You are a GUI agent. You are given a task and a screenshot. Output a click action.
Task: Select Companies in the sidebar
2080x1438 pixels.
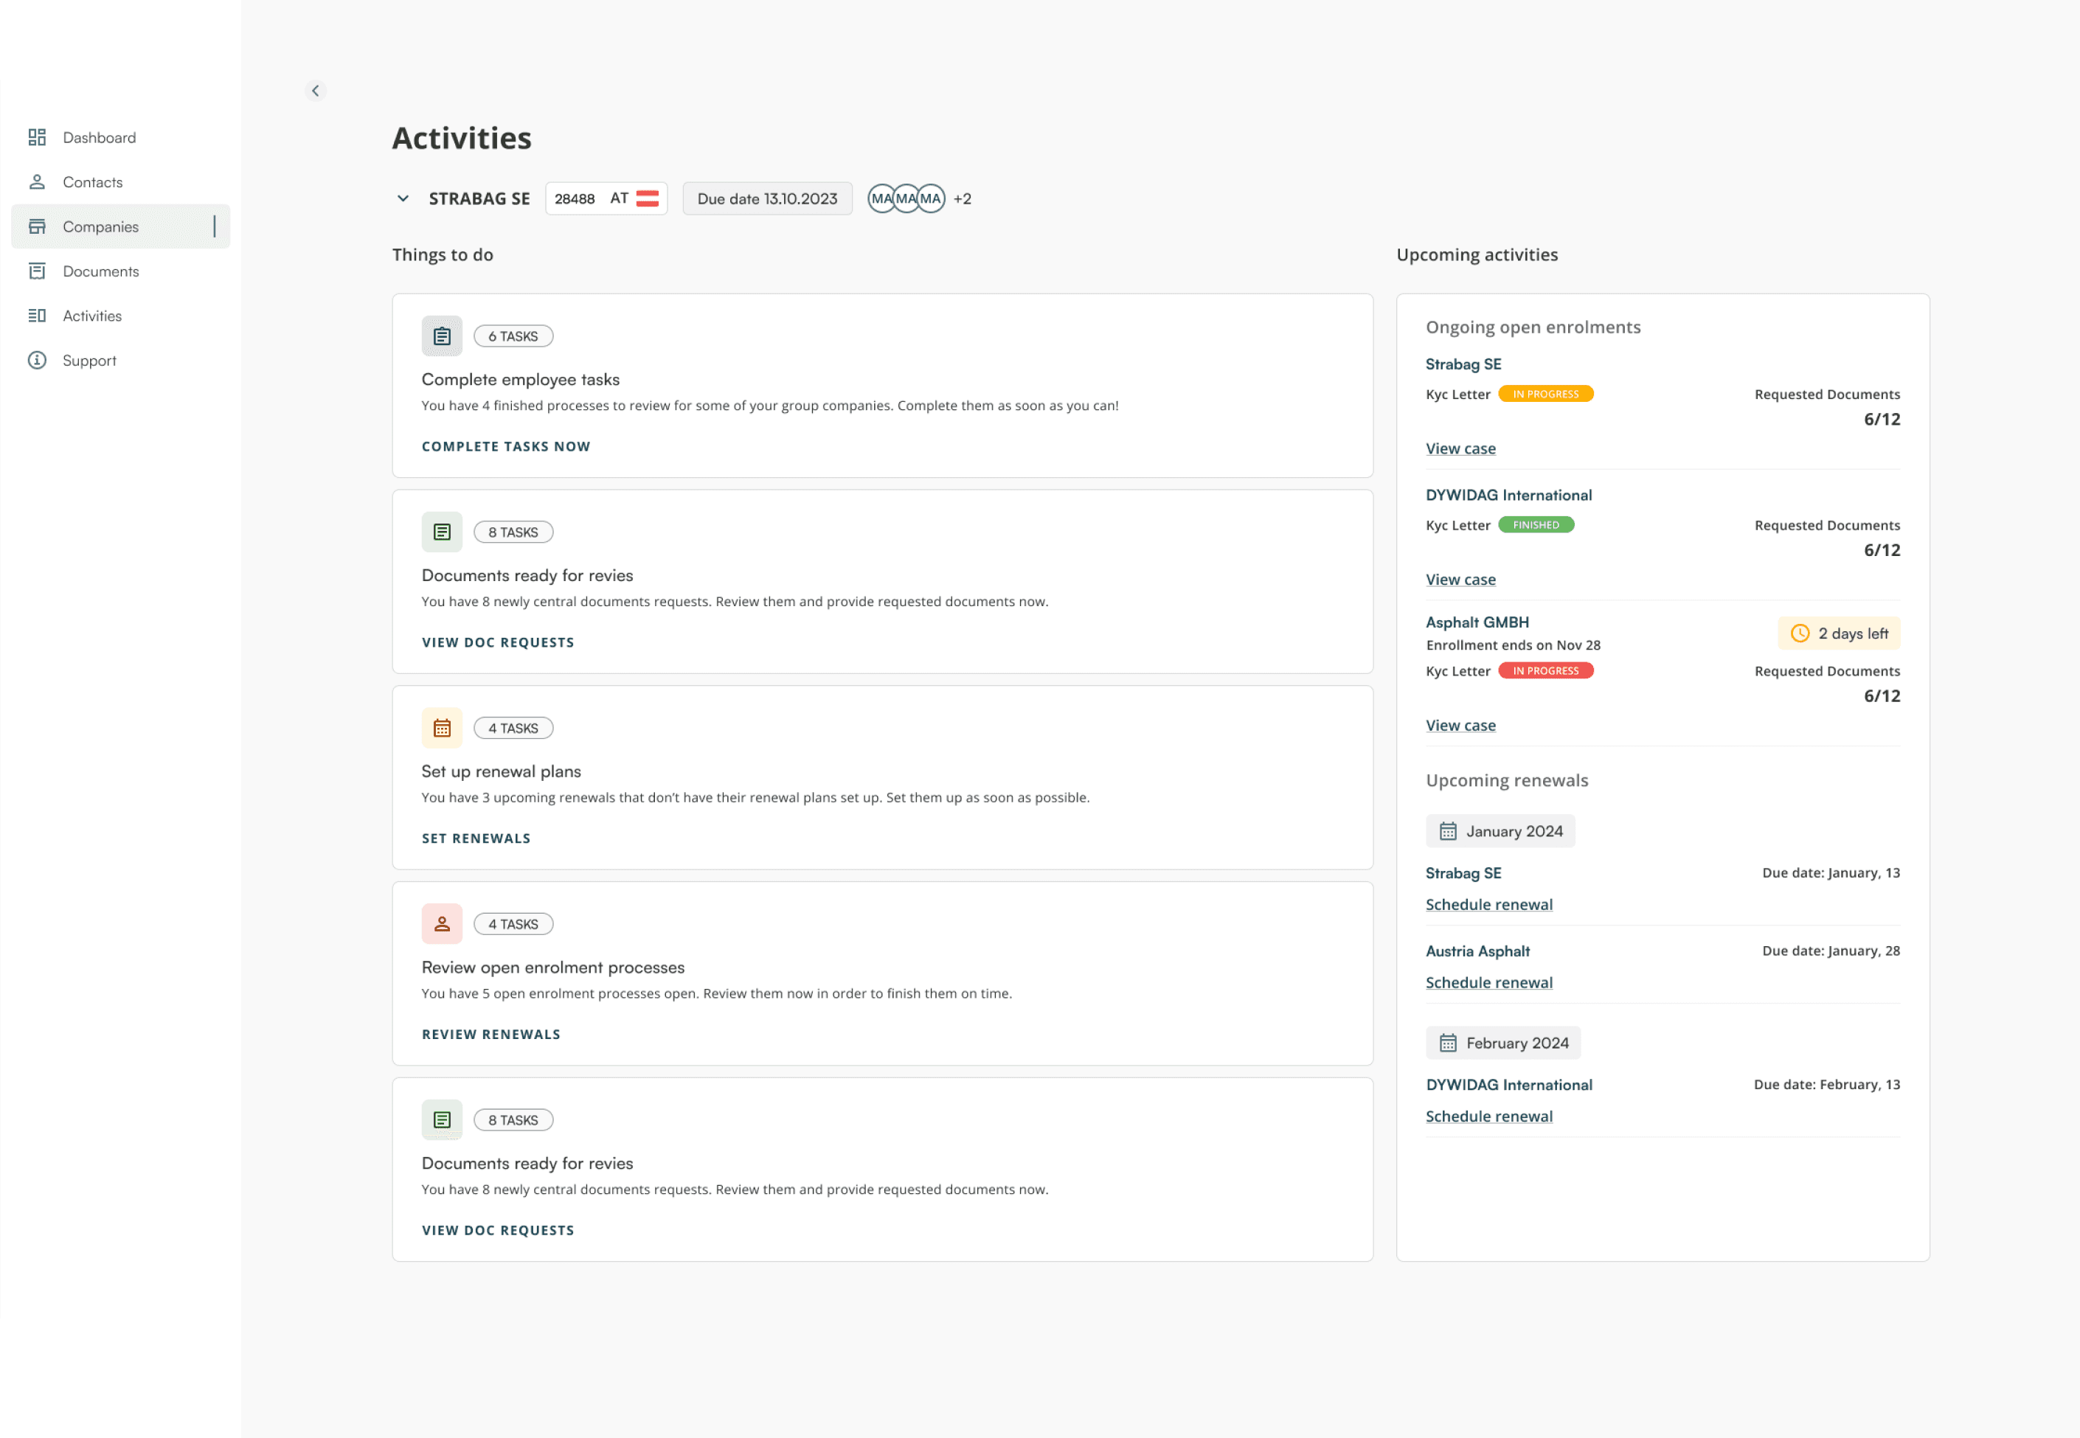tap(121, 226)
